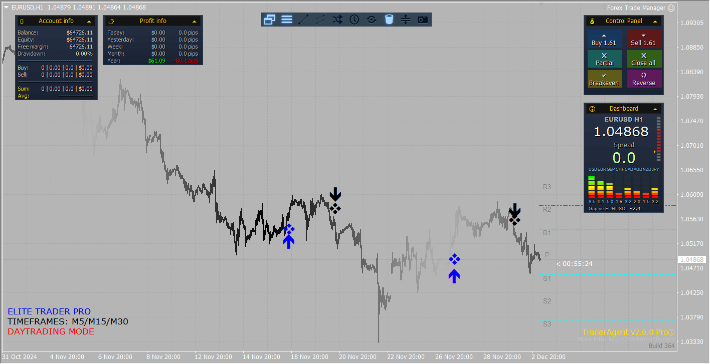
Task: Click the shuffle crossed-arrows icon
Action: click(x=337, y=20)
